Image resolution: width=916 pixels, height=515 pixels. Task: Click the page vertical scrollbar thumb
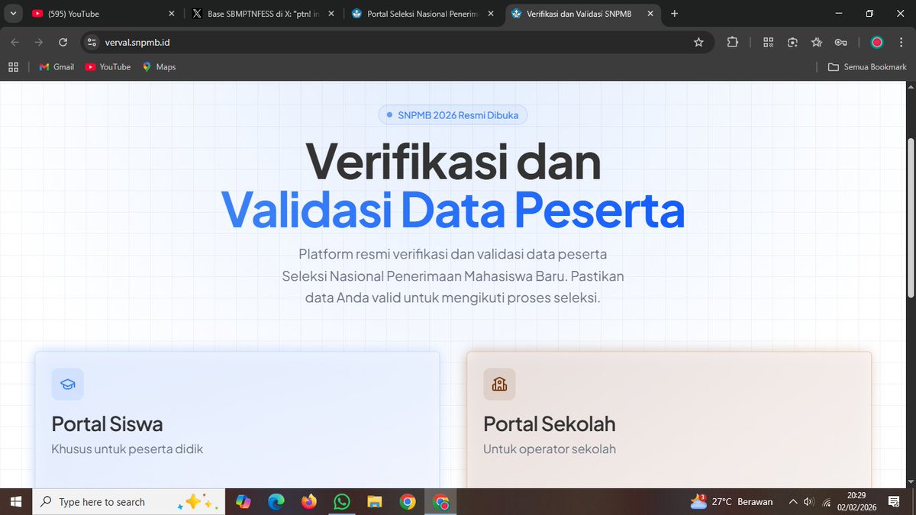tap(910, 217)
